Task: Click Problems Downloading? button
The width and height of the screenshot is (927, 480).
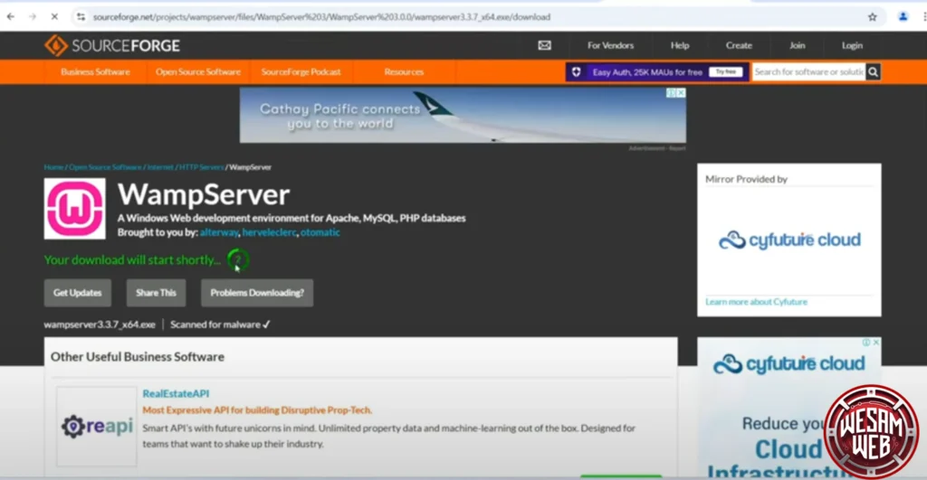Action: point(257,293)
